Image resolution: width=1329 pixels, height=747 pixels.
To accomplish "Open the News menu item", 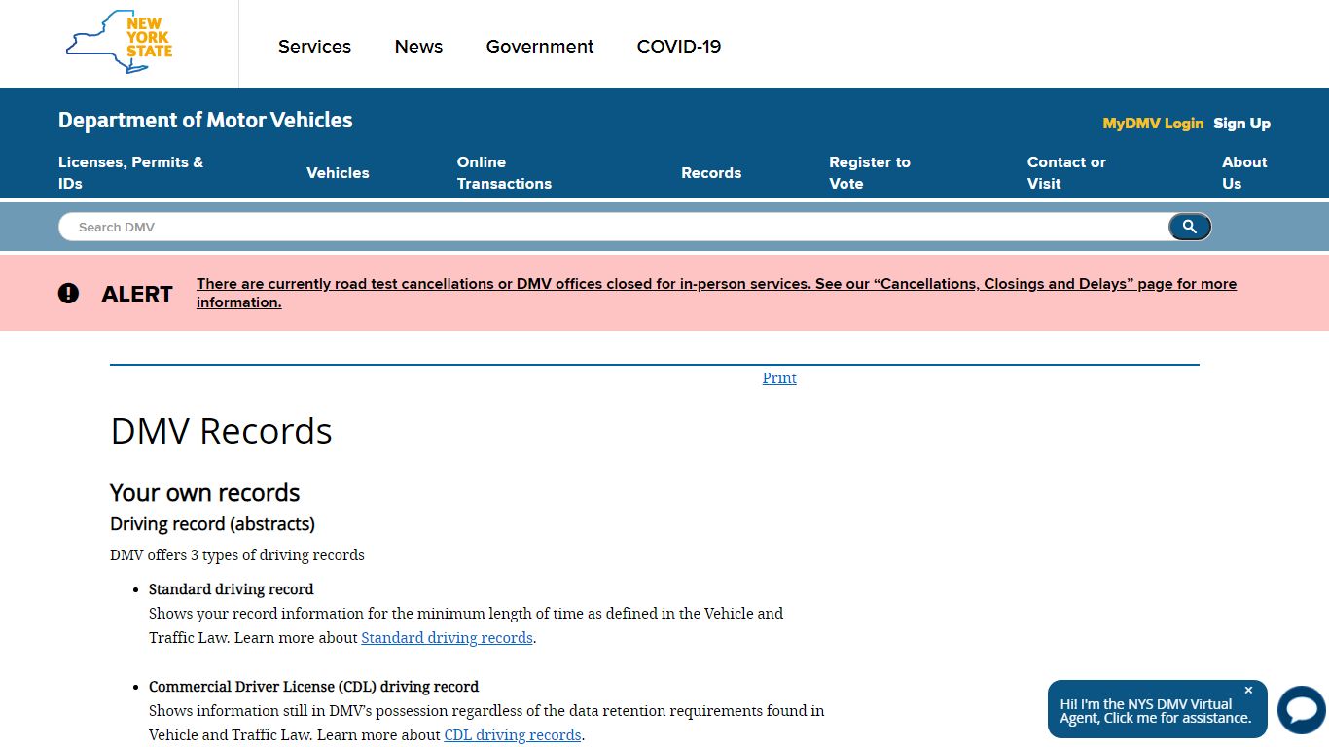I will [x=418, y=46].
